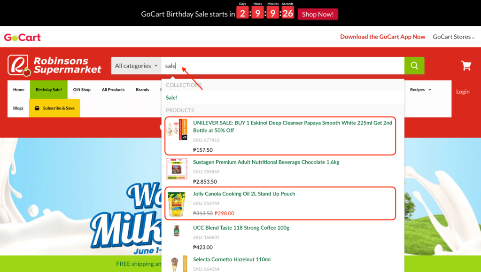Click the ₱2,853.50 price text
This screenshot has height=272, width=481.
coord(205,181)
